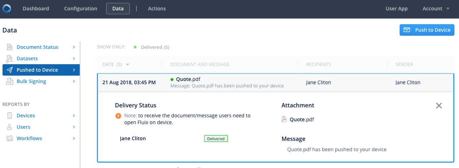Click the Bulk Signing sidebar icon
This screenshot has width=459, height=168.
pos(10,81)
